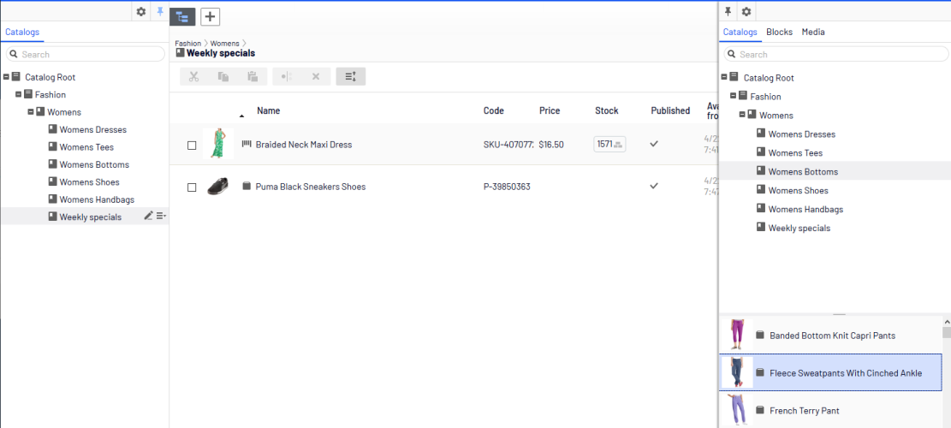Collapse Catalog Root in right pane tree
Image resolution: width=951 pixels, height=428 pixels.
click(724, 77)
